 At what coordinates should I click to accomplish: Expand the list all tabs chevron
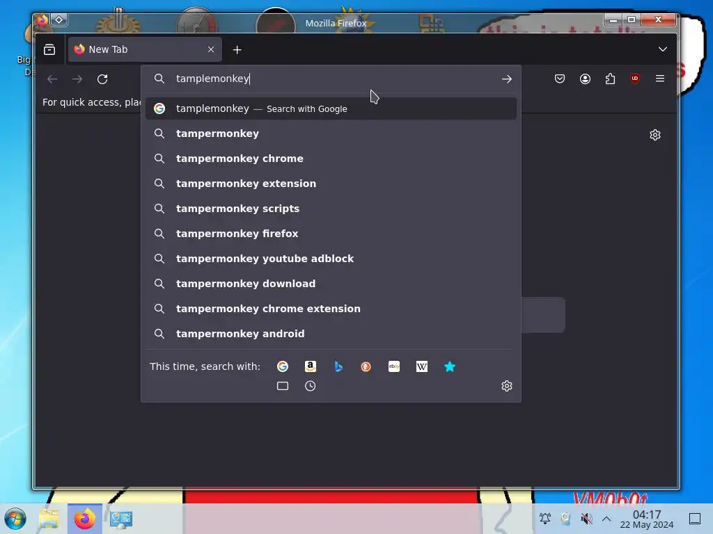663,49
